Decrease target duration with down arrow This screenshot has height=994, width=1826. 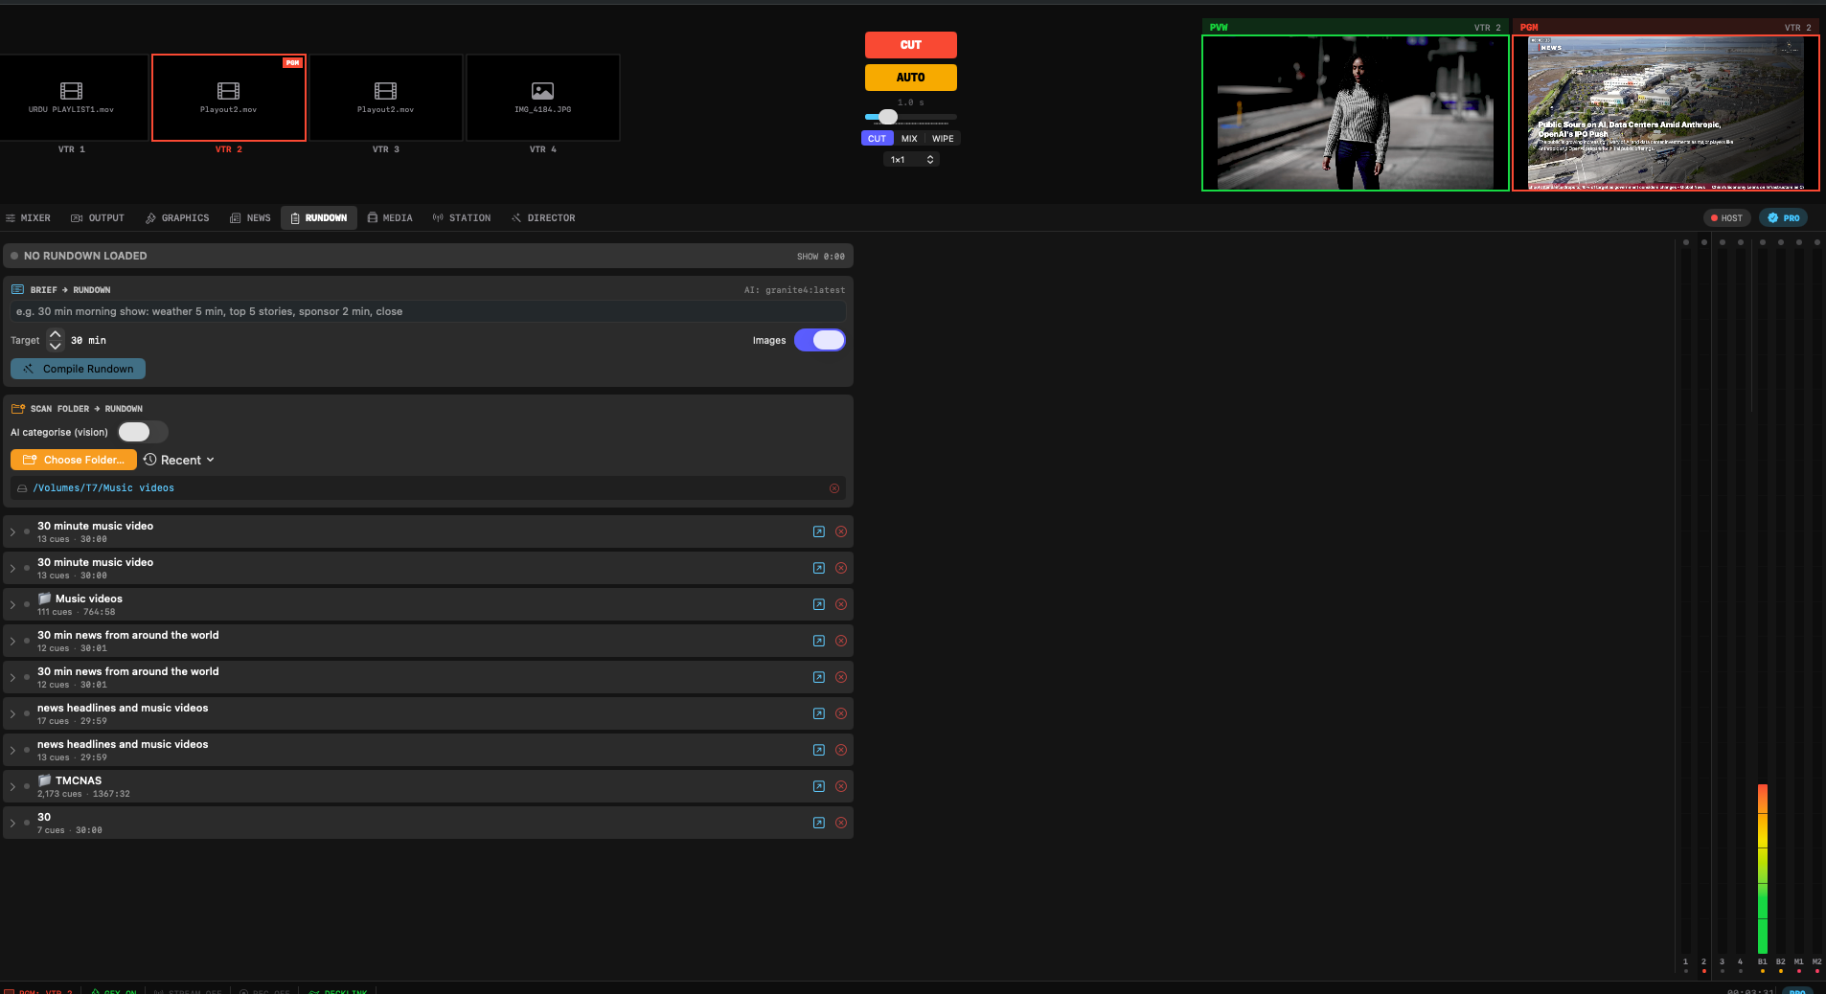click(56, 346)
